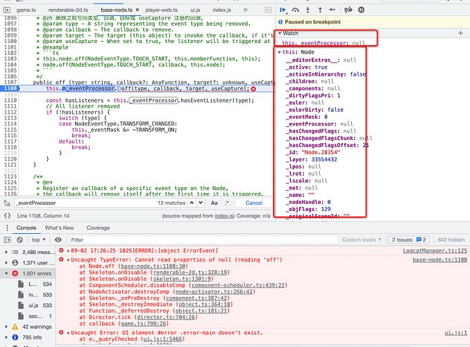Open the Custom levels dropdown
Screen dimensions: 470x347
point(362,239)
